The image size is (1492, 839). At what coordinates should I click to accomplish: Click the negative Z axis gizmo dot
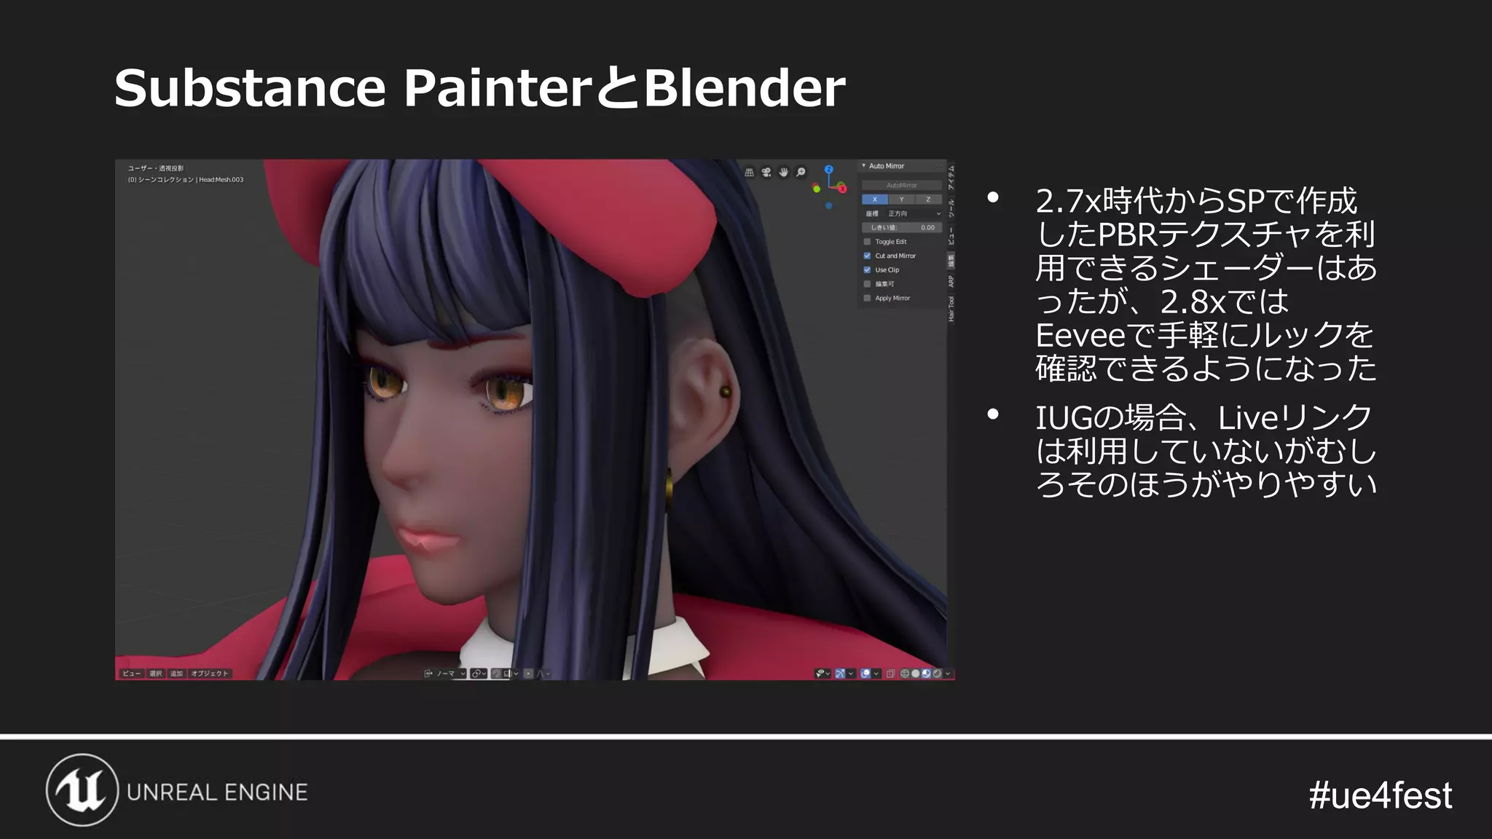click(829, 206)
